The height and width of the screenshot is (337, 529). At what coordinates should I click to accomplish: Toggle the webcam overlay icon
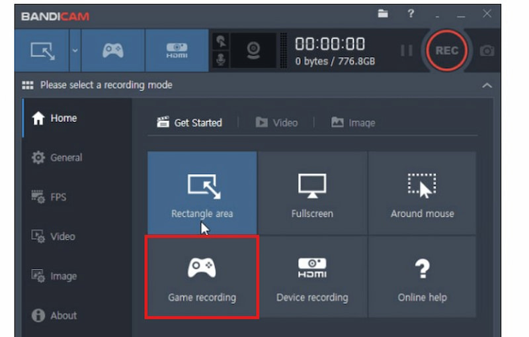(x=253, y=51)
